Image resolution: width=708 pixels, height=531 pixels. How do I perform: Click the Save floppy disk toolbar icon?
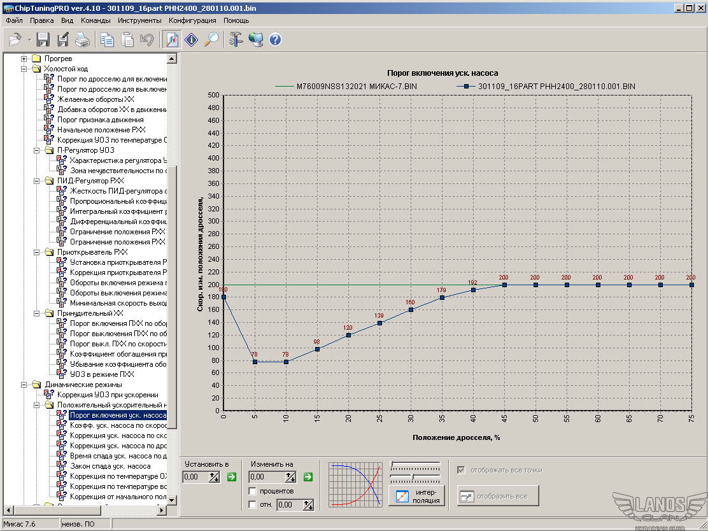pyautogui.click(x=43, y=39)
